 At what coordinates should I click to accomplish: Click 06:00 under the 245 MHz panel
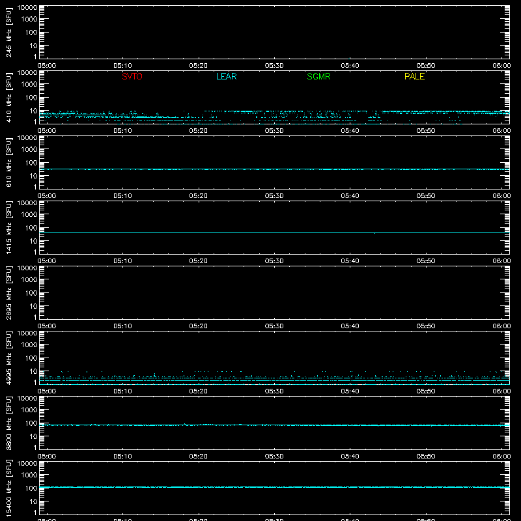point(501,66)
